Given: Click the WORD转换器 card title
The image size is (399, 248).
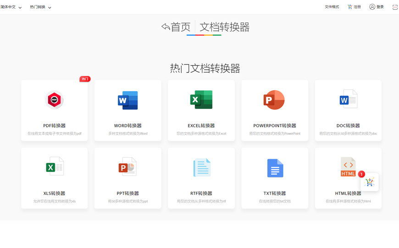Looking at the screenshot, I should [x=128, y=126].
